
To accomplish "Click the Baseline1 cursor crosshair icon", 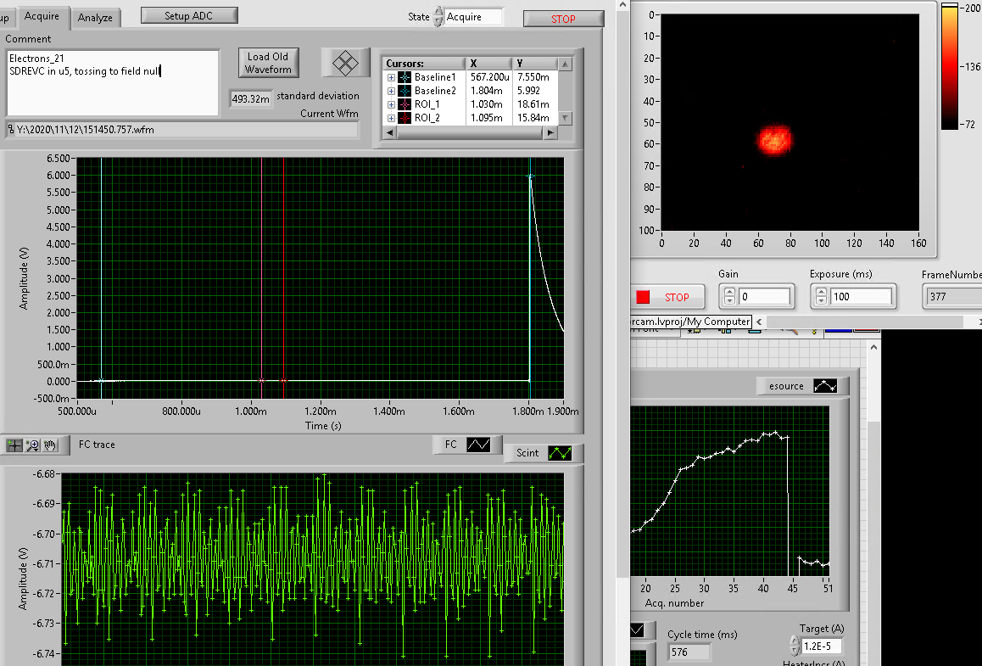I will (x=405, y=77).
